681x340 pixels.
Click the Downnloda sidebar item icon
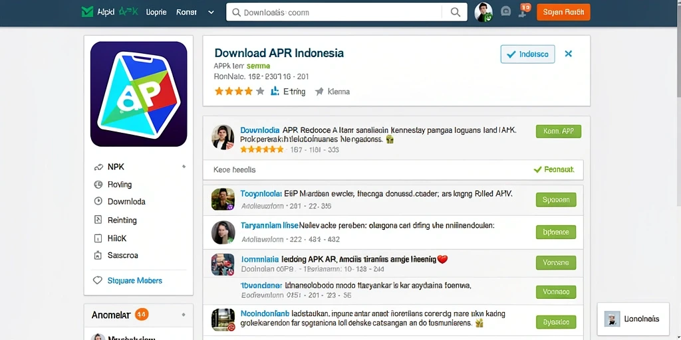click(98, 201)
